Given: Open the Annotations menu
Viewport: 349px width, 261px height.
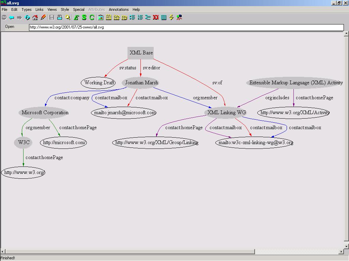Looking at the screenshot, I should coord(119,10).
